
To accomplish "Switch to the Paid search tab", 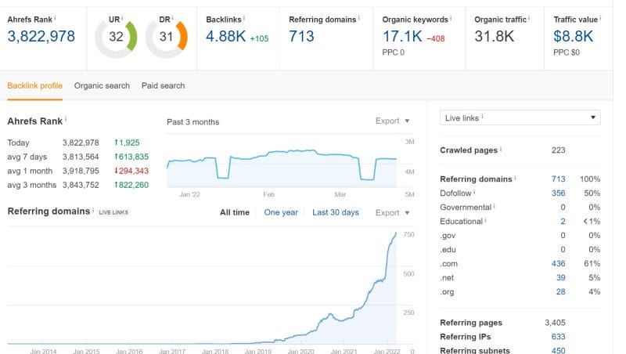I will click(163, 85).
